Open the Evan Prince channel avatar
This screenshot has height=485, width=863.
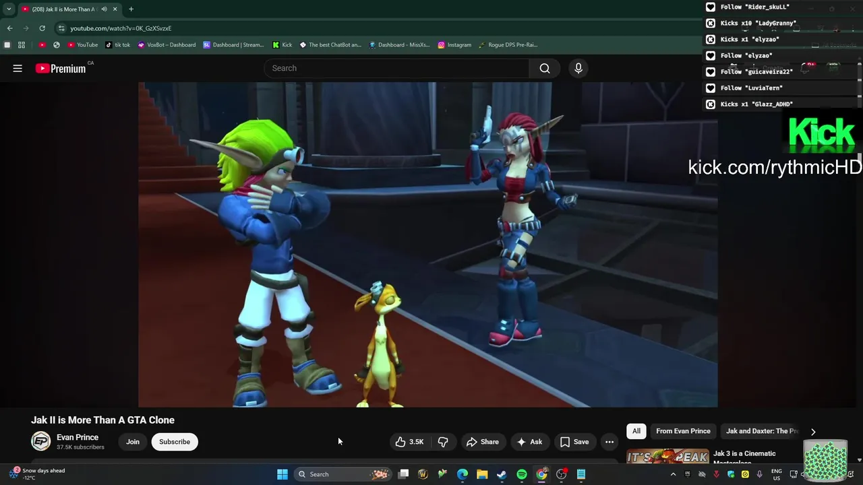pyautogui.click(x=41, y=441)
